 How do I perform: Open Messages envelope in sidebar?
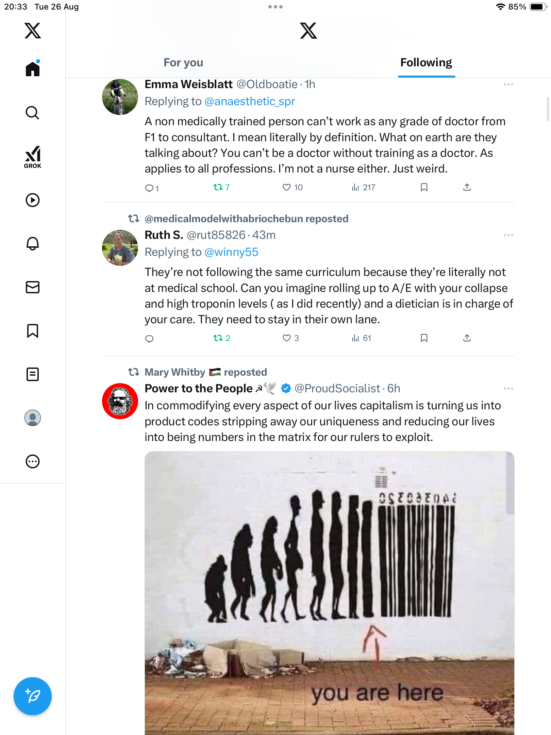33,287
